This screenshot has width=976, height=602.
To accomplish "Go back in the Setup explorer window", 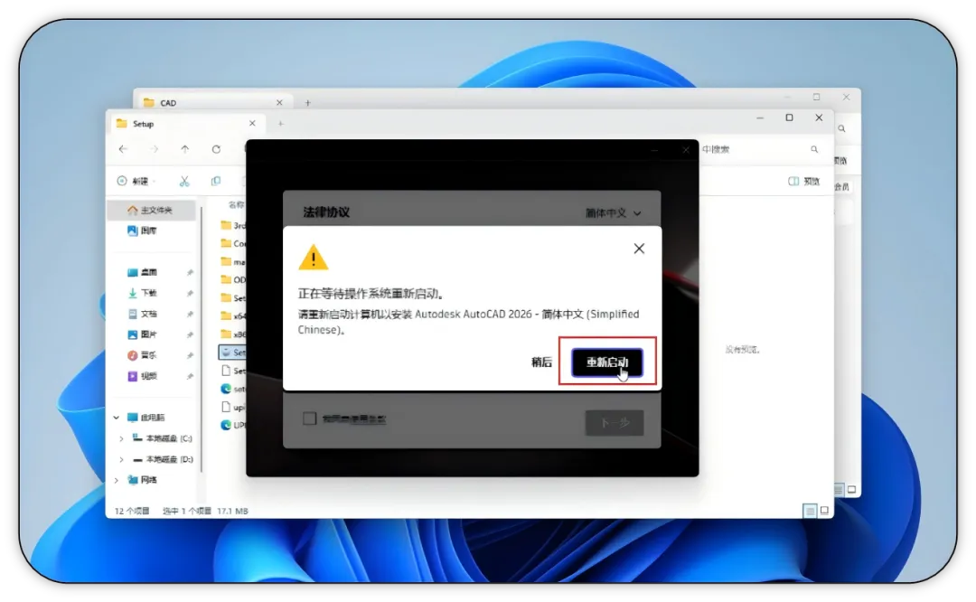I will coord(123,149).
